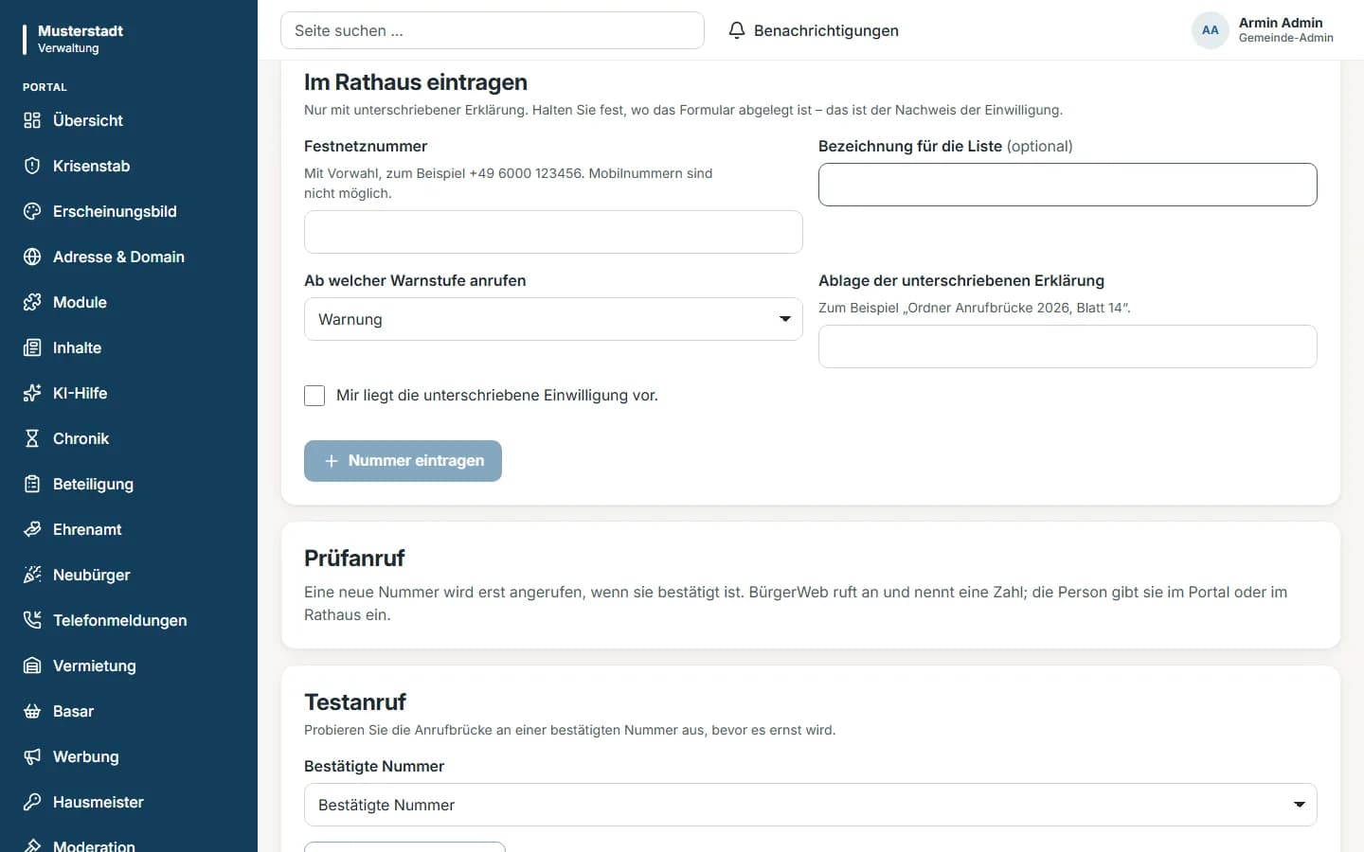The image size is (1364, 852).
Task: Click the Neubürger party icon
Action: [x=32, y=575]
